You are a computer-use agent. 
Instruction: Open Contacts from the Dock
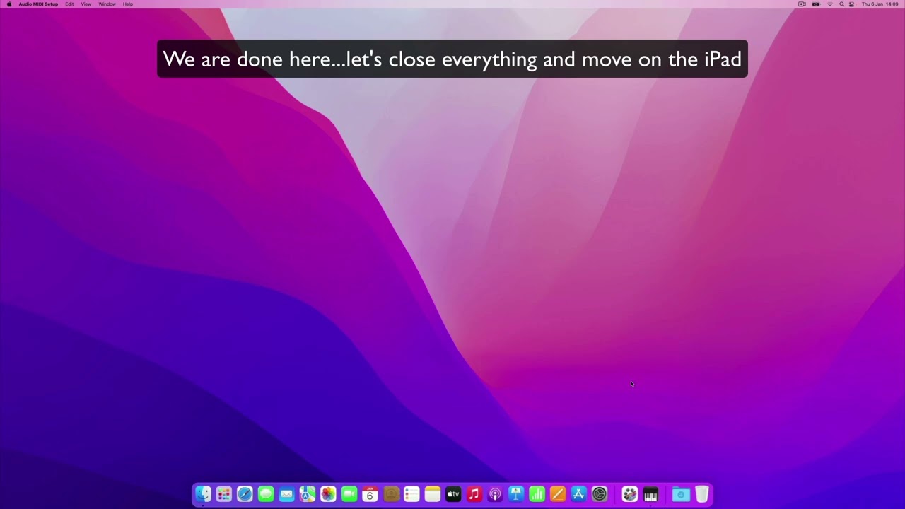pos(391,494)
